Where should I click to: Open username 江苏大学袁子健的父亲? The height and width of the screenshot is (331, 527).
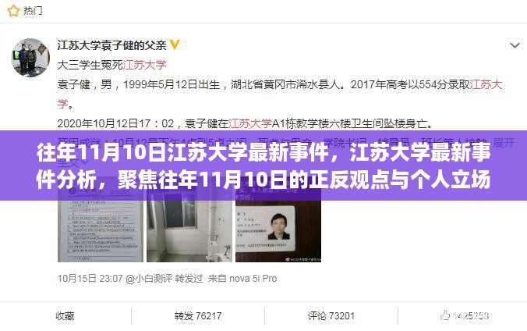coord(111,44)
